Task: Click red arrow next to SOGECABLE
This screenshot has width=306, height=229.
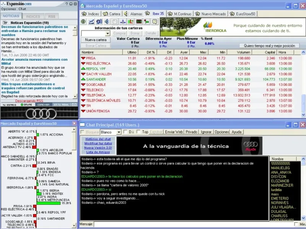Action: click(83, 84)
